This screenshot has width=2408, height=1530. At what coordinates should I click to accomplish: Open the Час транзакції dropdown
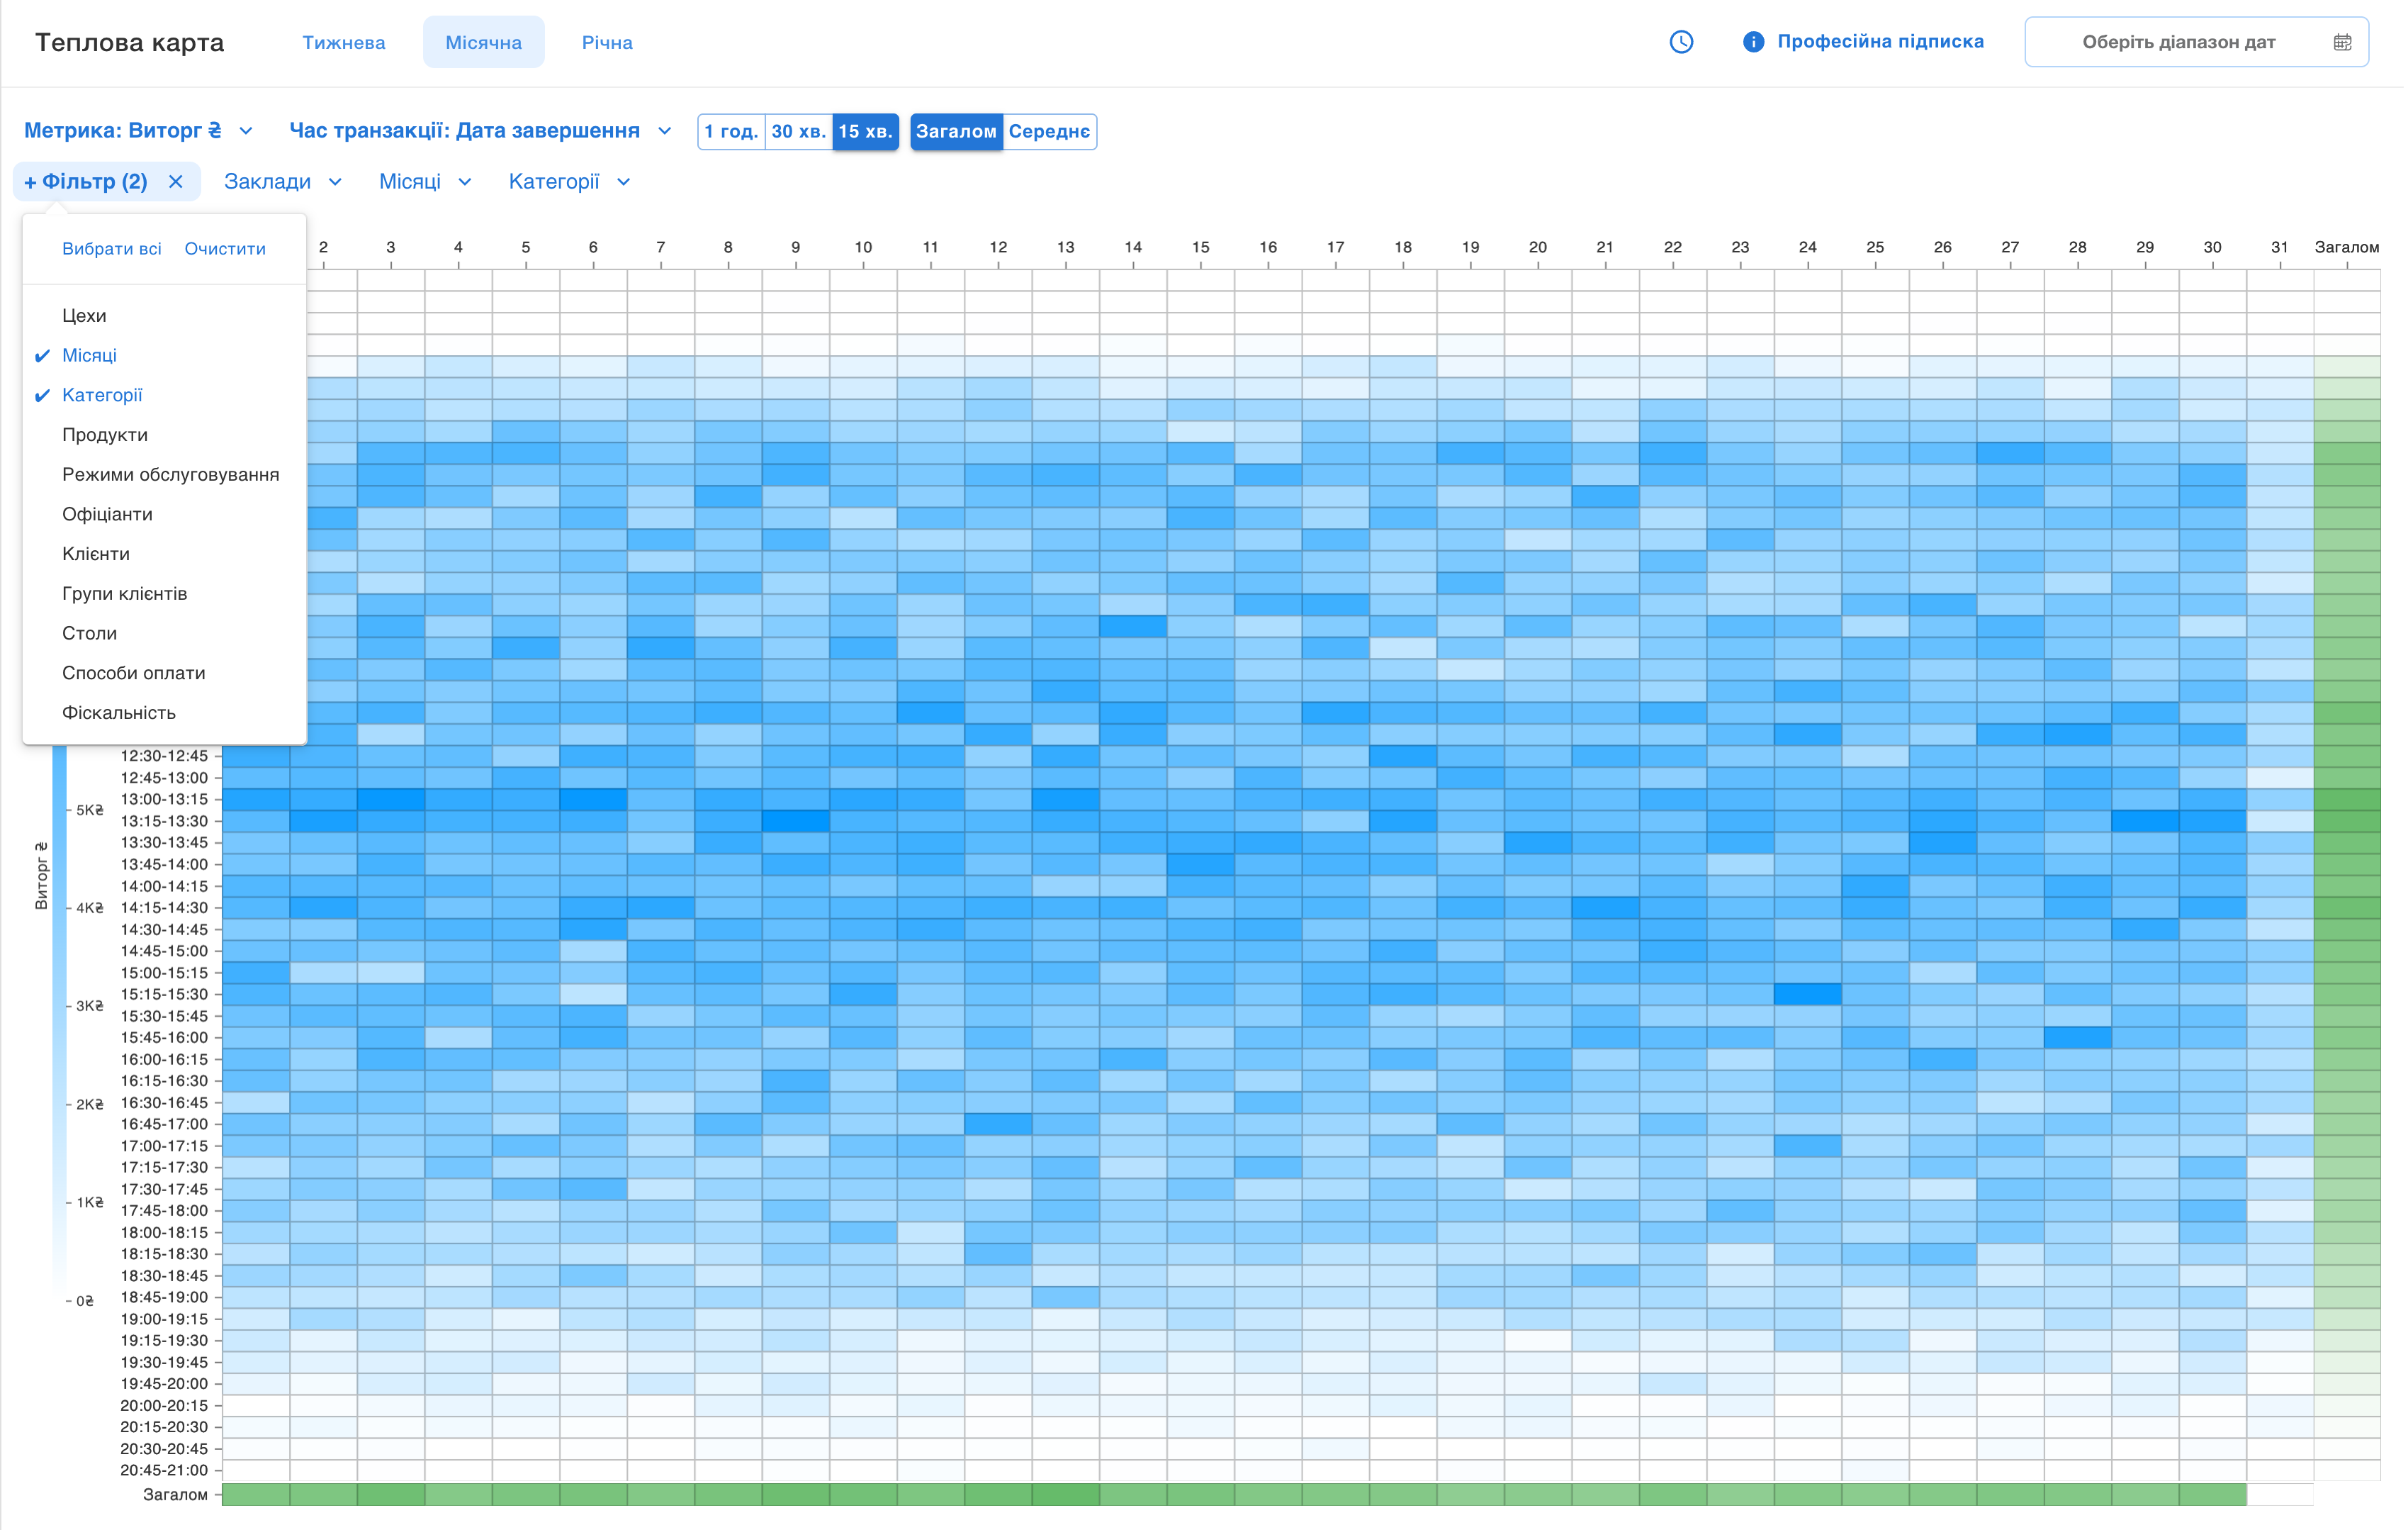pos(664,131)
